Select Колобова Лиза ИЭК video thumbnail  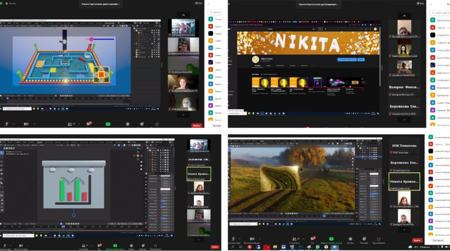point(183,65)
